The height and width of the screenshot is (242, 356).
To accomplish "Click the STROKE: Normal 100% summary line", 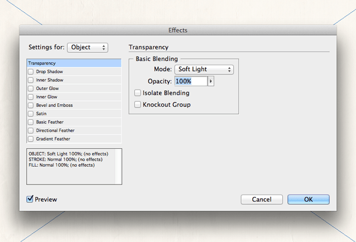I will 65,160.
